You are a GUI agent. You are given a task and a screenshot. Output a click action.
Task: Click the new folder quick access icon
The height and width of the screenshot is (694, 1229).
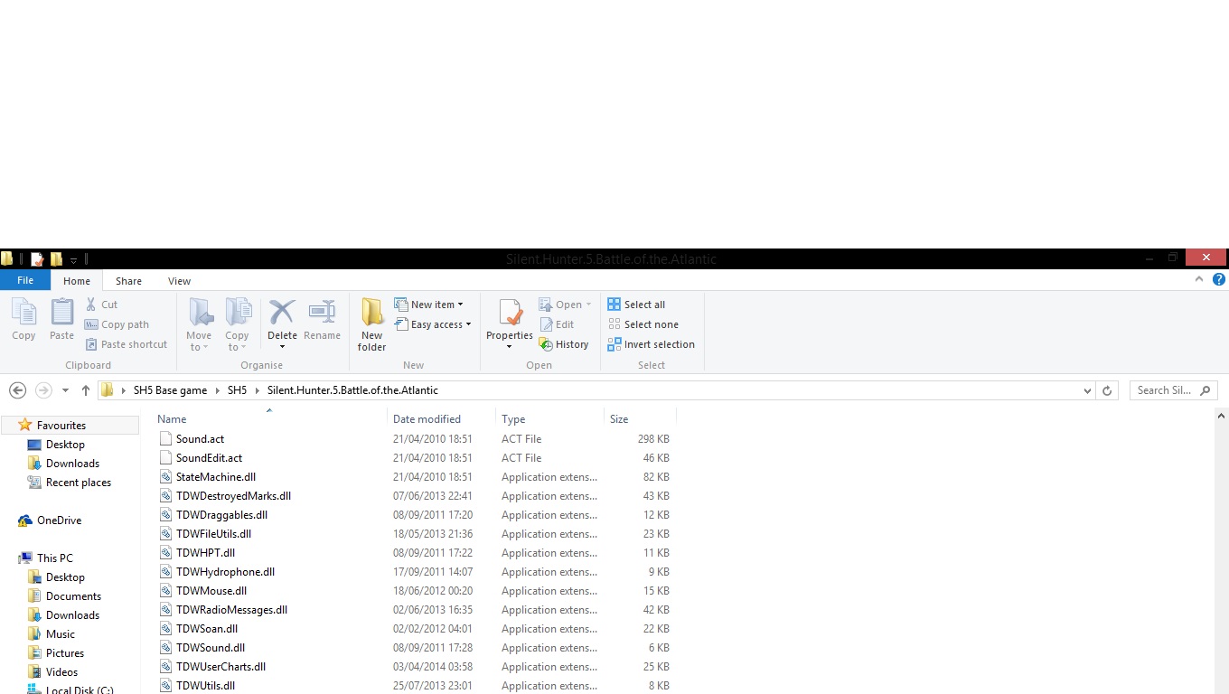pos(56,258)
